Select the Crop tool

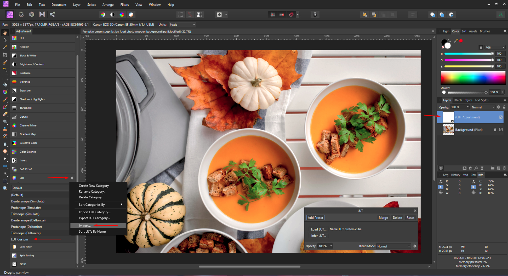(x=5, y=55)
